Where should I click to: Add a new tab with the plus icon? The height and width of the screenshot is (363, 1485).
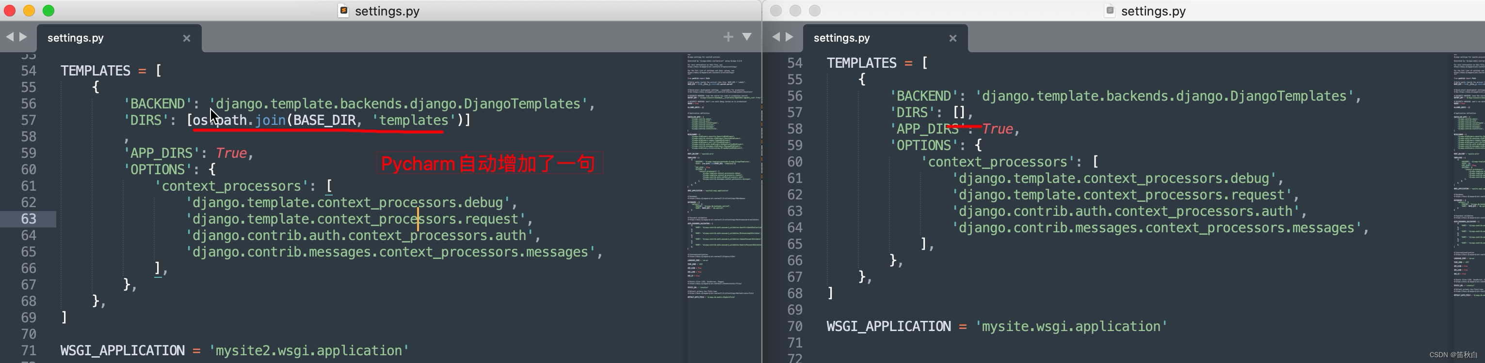pyautogui.click(x=728, y=37)
